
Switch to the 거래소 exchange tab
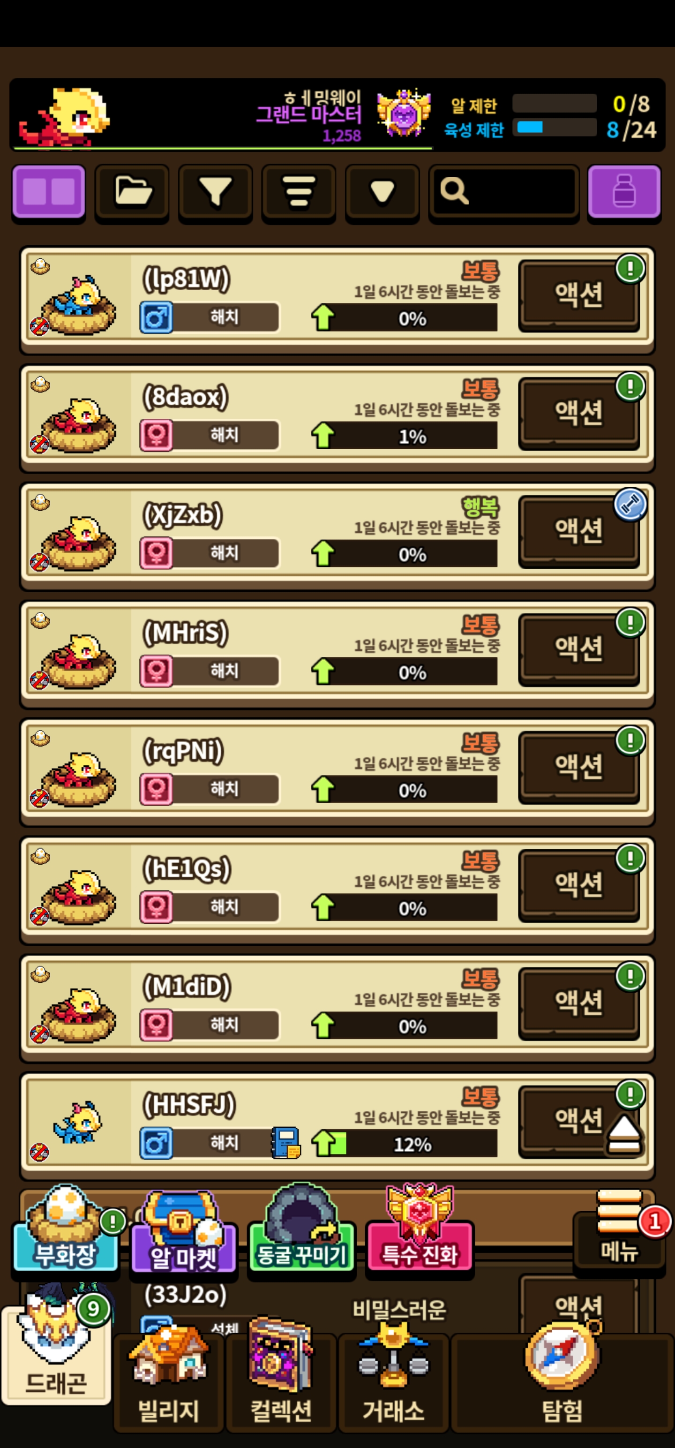point(393,1383)
